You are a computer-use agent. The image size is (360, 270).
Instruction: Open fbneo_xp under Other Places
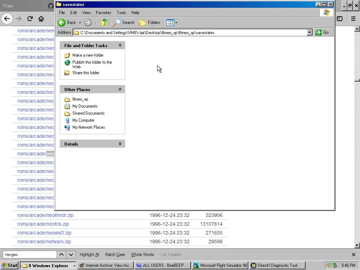click(80, 99)
